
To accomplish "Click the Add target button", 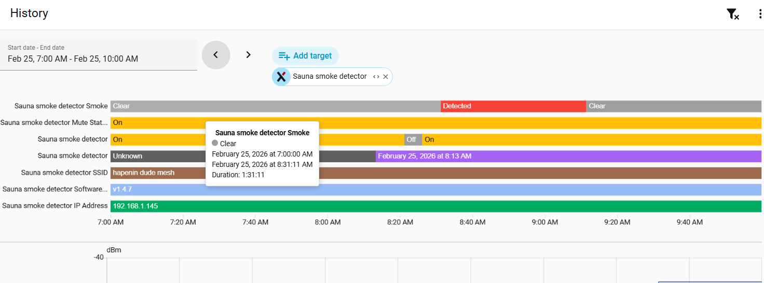I will (x=305, y=56).
